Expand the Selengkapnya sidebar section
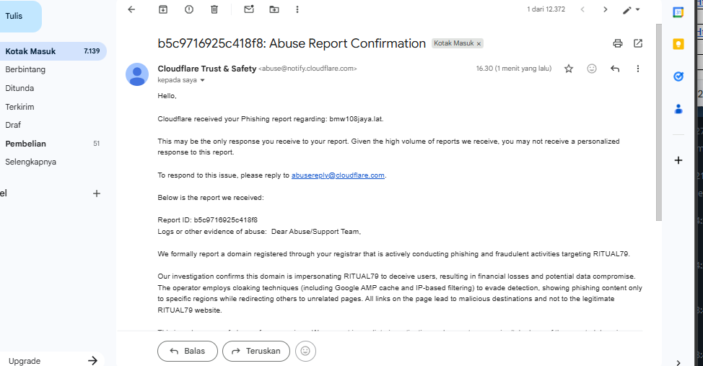The height and width of the screenshot is (366, 703). pos(30,162)
